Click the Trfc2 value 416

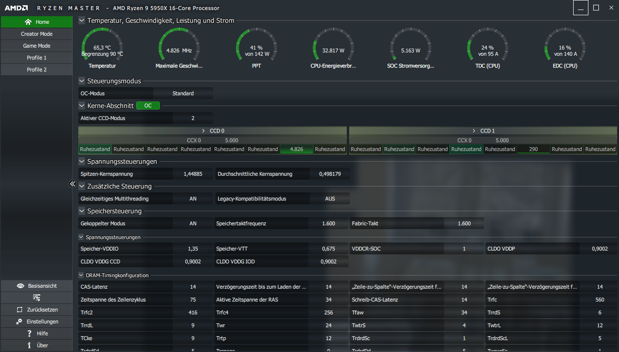point(193,312)
